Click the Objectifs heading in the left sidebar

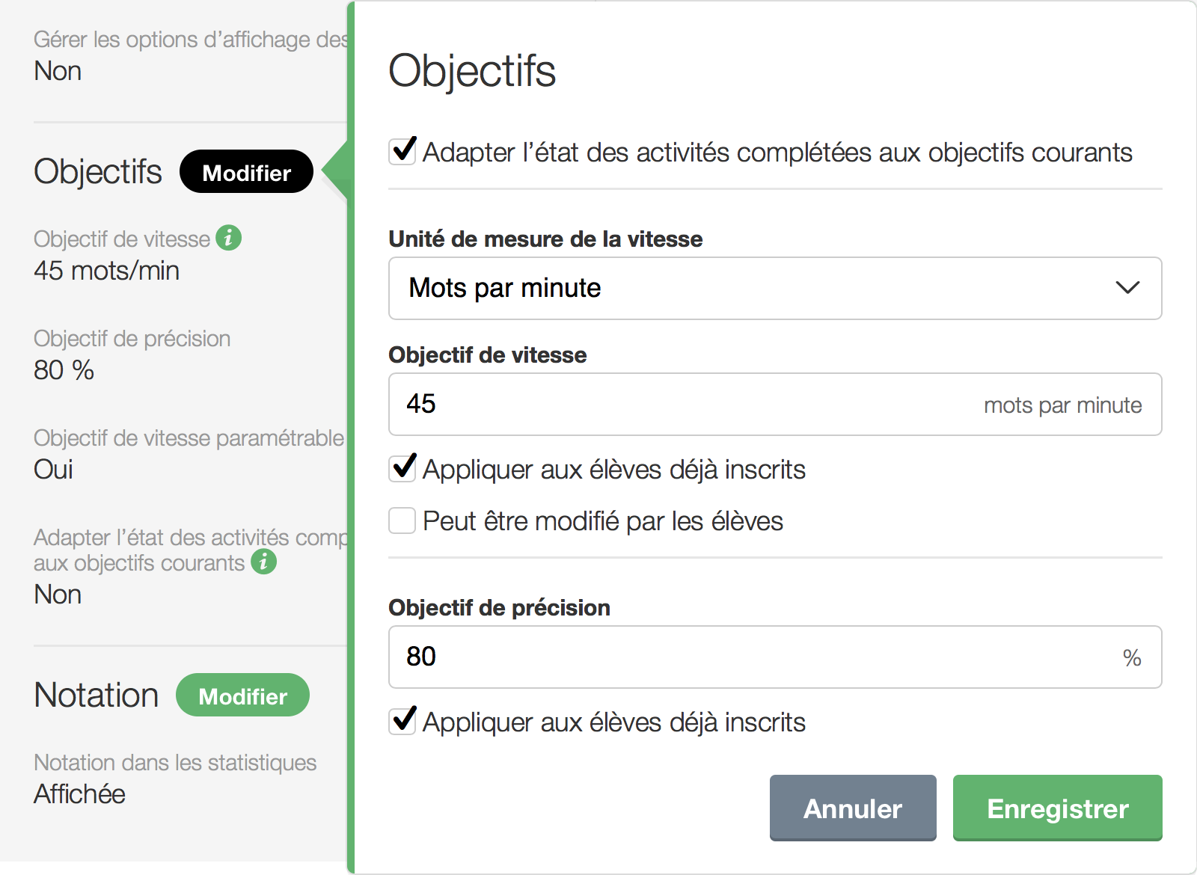(x=98, y=171)
